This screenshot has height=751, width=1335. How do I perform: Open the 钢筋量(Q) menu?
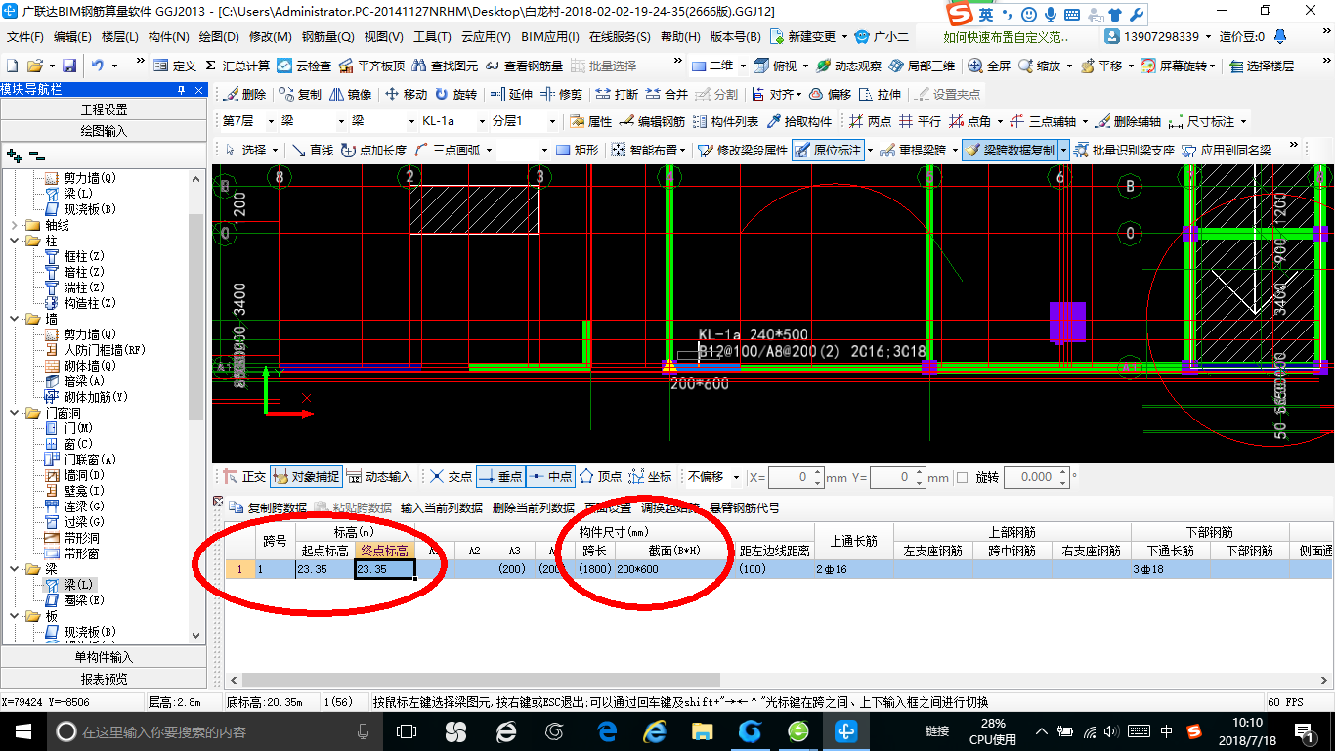coord(327,36)
